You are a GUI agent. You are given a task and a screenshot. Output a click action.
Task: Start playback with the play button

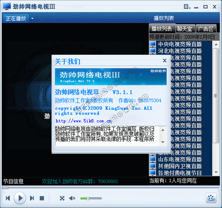20,198
